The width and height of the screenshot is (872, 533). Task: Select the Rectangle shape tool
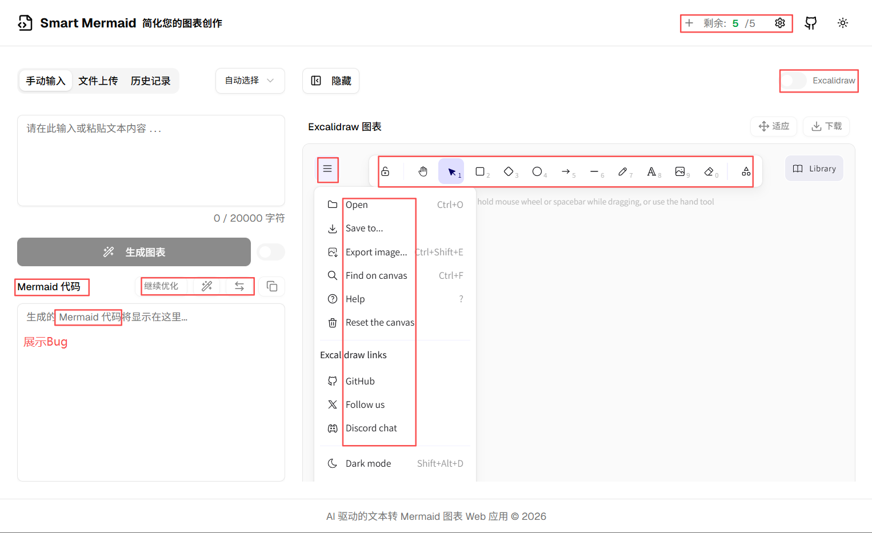tap(480, 171)
